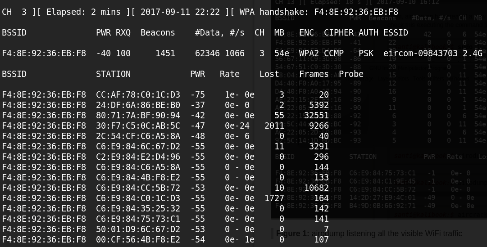
Task: Click station address 30:F7:C5:0C:AB:5C
Action: click(138, 126)
